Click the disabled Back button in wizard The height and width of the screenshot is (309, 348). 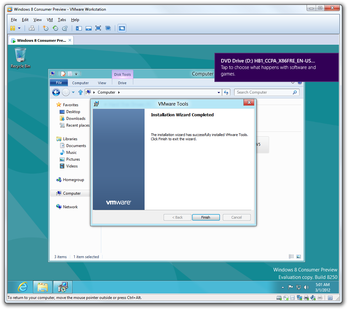177,217
